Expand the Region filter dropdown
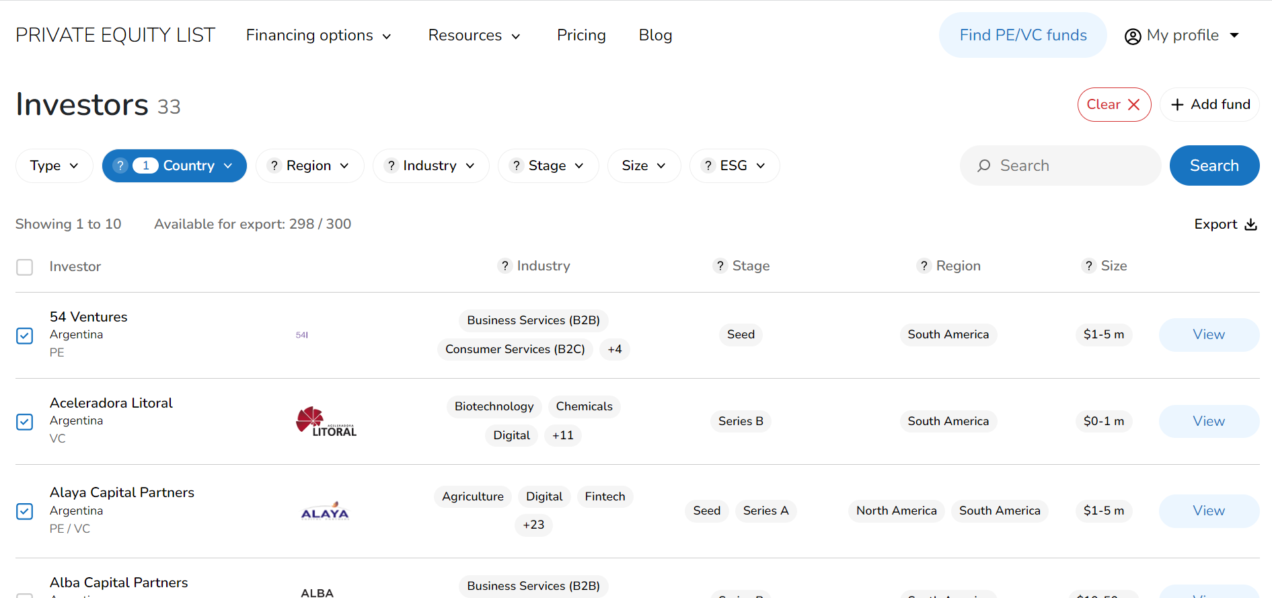This screenshot has width=1272, height=598. (x=309, y=165)
